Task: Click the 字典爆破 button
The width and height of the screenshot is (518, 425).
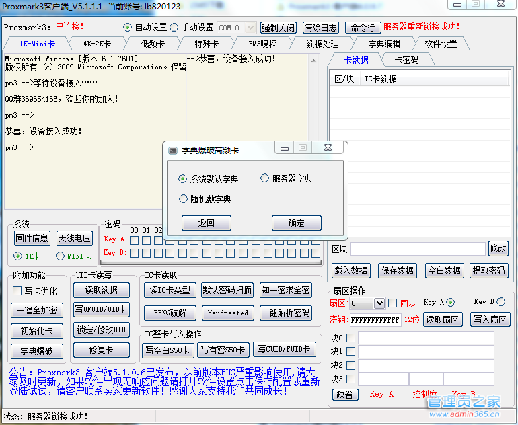Action: coord(37,351)
